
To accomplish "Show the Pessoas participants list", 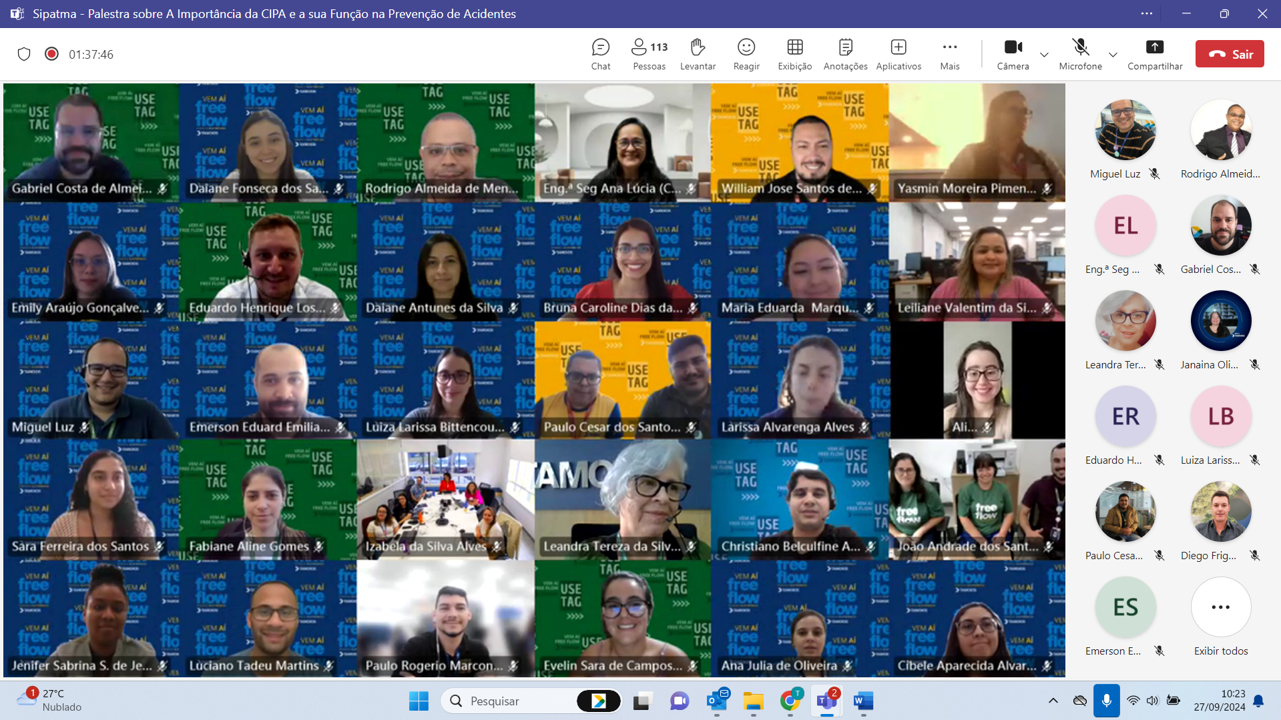I will (649, 54).
